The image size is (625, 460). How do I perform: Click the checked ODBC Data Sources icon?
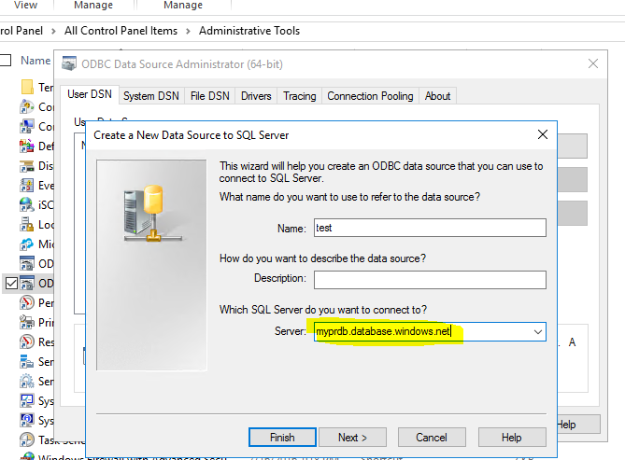pyautogui.click(x=27, y=283)
